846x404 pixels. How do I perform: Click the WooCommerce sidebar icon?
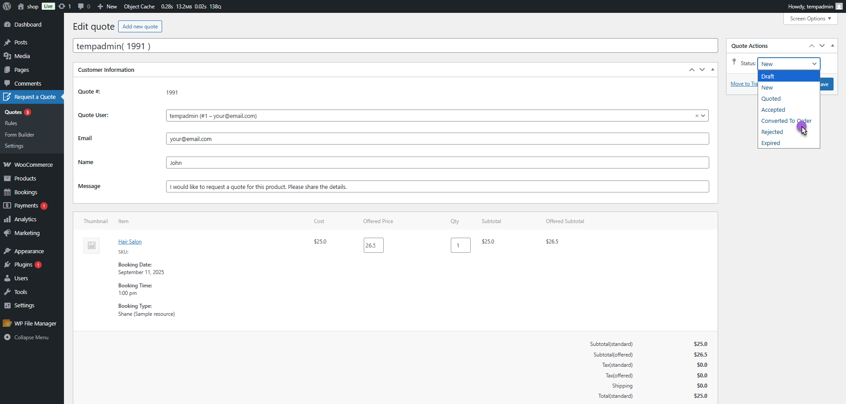7,165
